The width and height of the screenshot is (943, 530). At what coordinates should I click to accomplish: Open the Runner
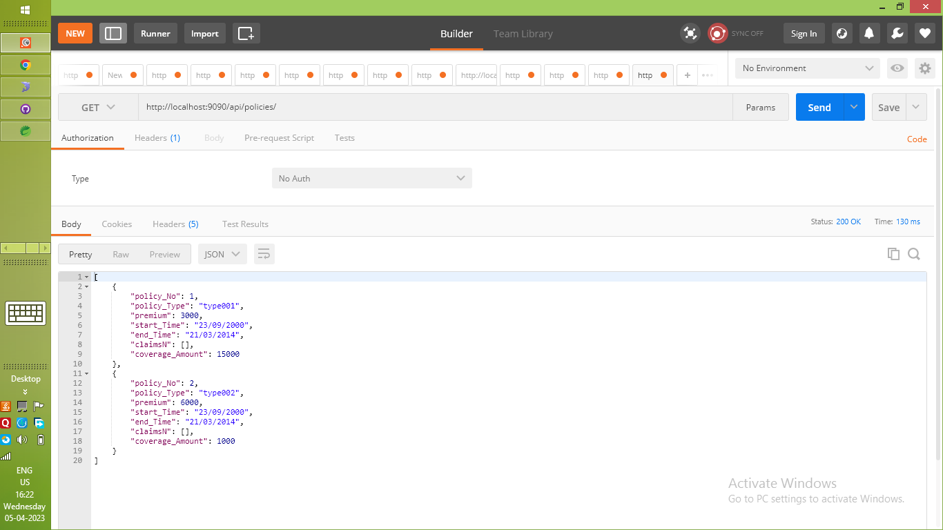(x=156, y=33)
